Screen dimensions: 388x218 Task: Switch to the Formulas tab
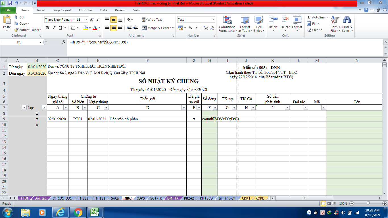pos(85,10)
